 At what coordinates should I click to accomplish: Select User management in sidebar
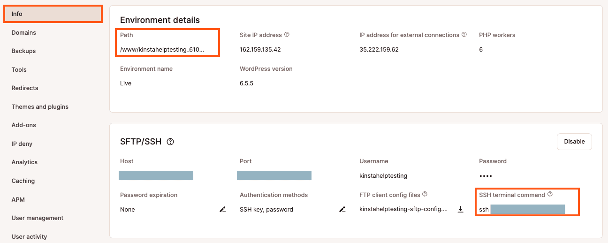38,218
